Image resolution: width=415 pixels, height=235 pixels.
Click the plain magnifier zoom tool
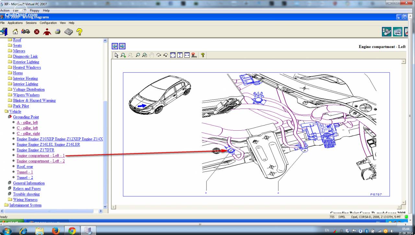click(x=138, y=55)
